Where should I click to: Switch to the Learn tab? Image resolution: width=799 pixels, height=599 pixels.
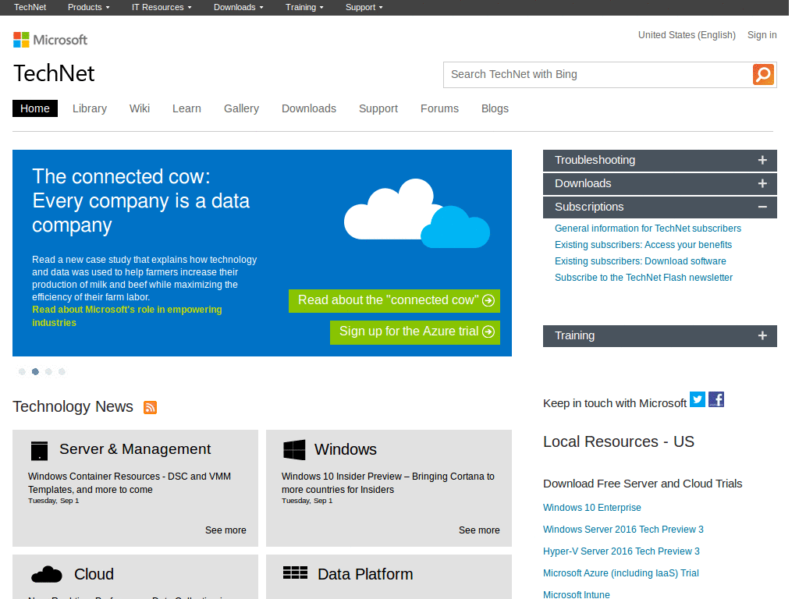pyautogui.click(x=186, y=108)
